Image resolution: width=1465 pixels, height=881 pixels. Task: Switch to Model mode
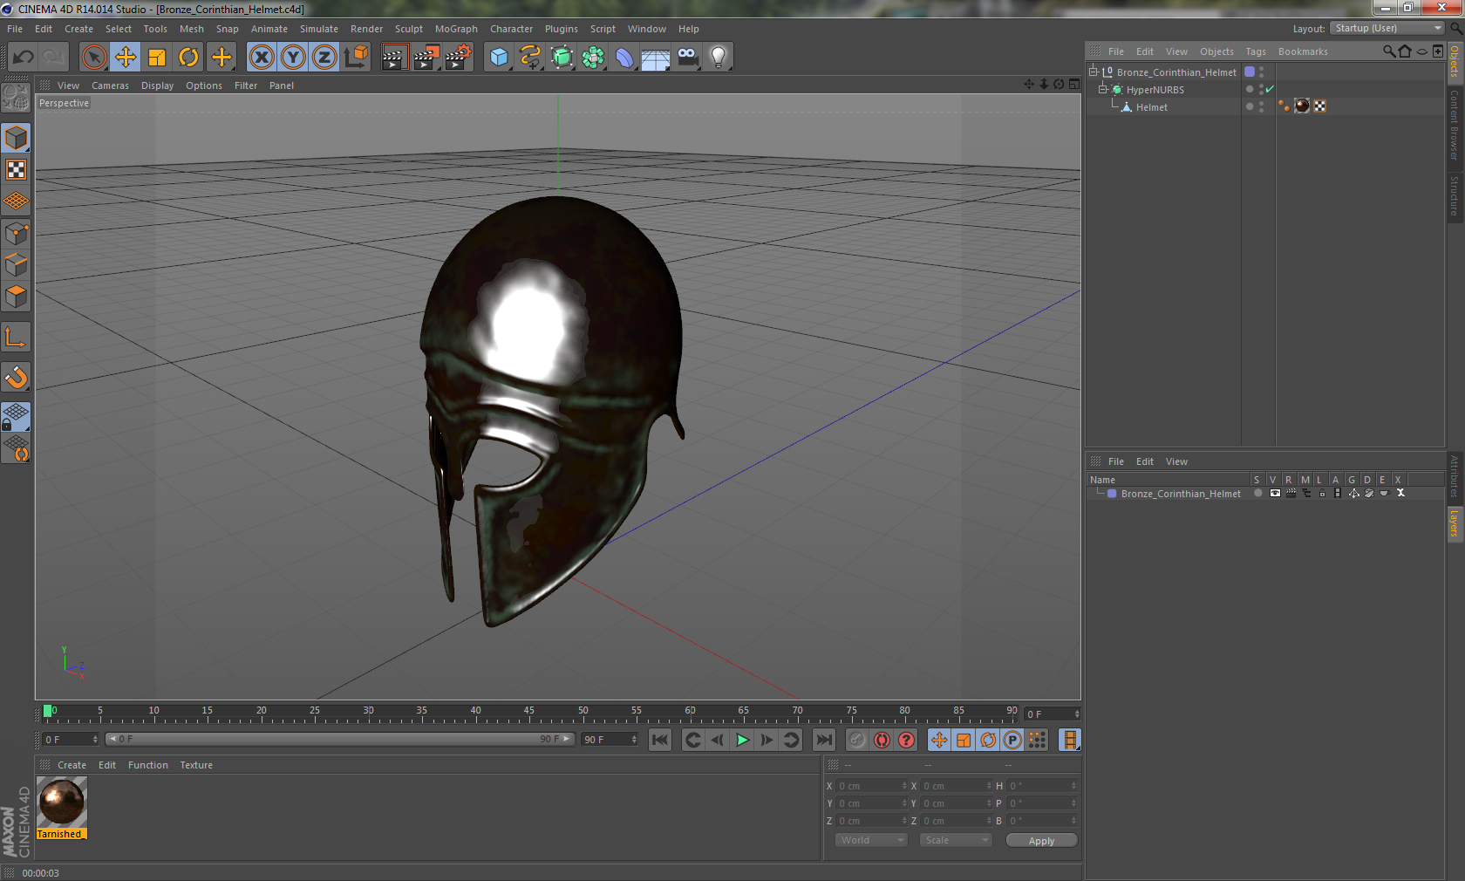coord(17,139)
